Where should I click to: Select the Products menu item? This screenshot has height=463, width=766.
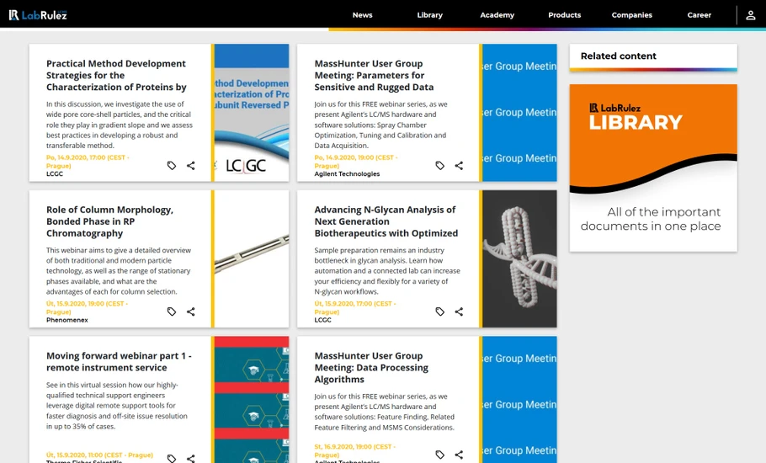coord(564,15)
